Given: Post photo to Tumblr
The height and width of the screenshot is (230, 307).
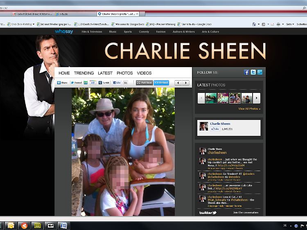Looking at the screenshot, I should pos(104,83).
